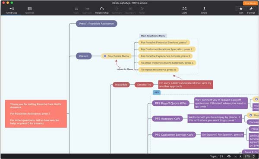Click the Notes toolbar icon

tap(142, 9)
